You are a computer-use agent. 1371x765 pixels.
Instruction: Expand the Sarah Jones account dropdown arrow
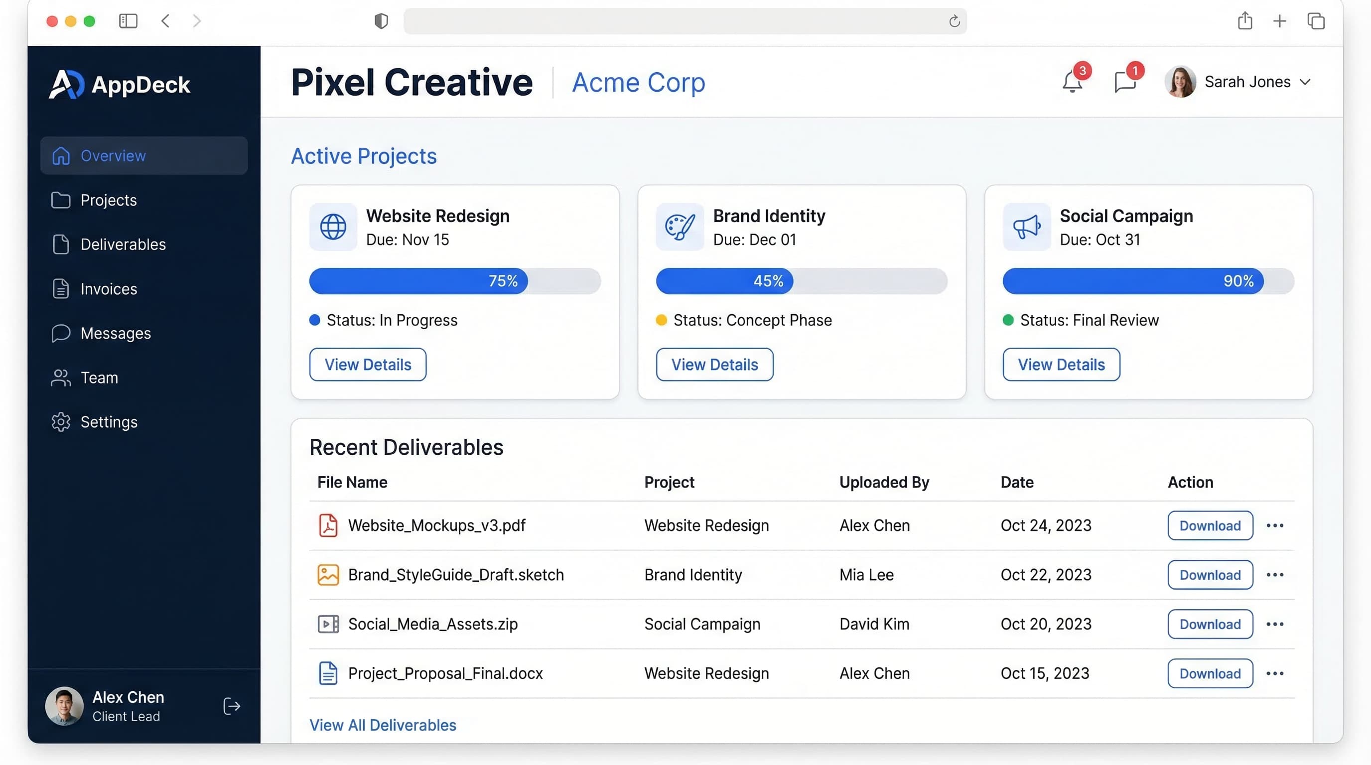[1304, 82]
